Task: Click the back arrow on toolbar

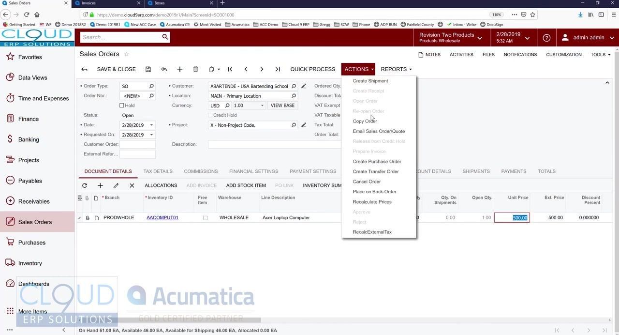Action: click(x=85, y=69)
